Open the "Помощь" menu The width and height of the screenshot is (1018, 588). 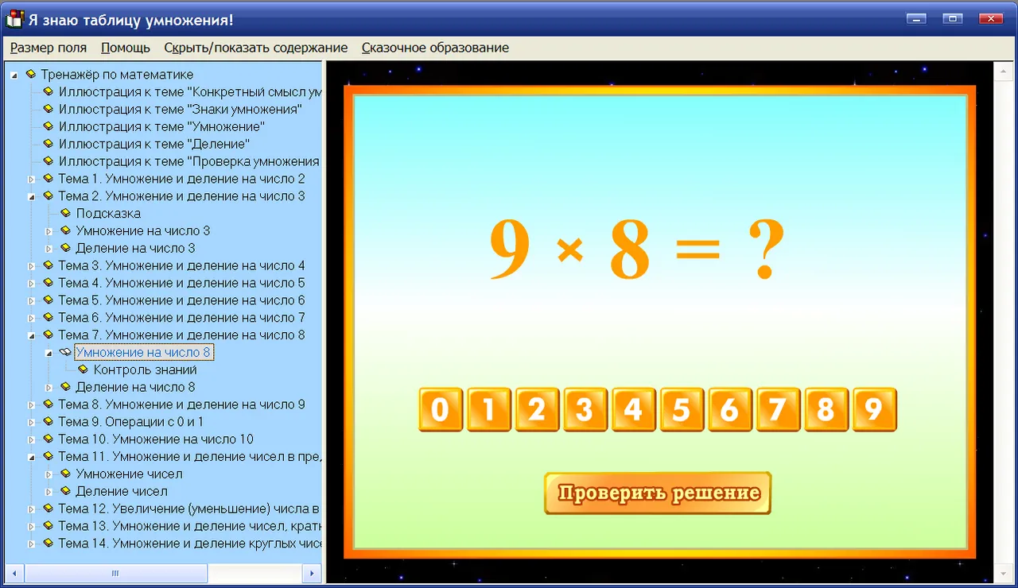point(126,48)
